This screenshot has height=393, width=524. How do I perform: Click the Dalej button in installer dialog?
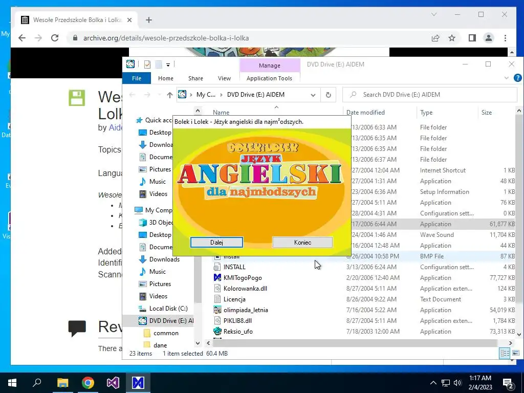pos(216,242)
